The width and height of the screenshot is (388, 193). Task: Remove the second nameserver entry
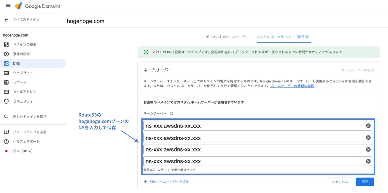coord(368,138)
